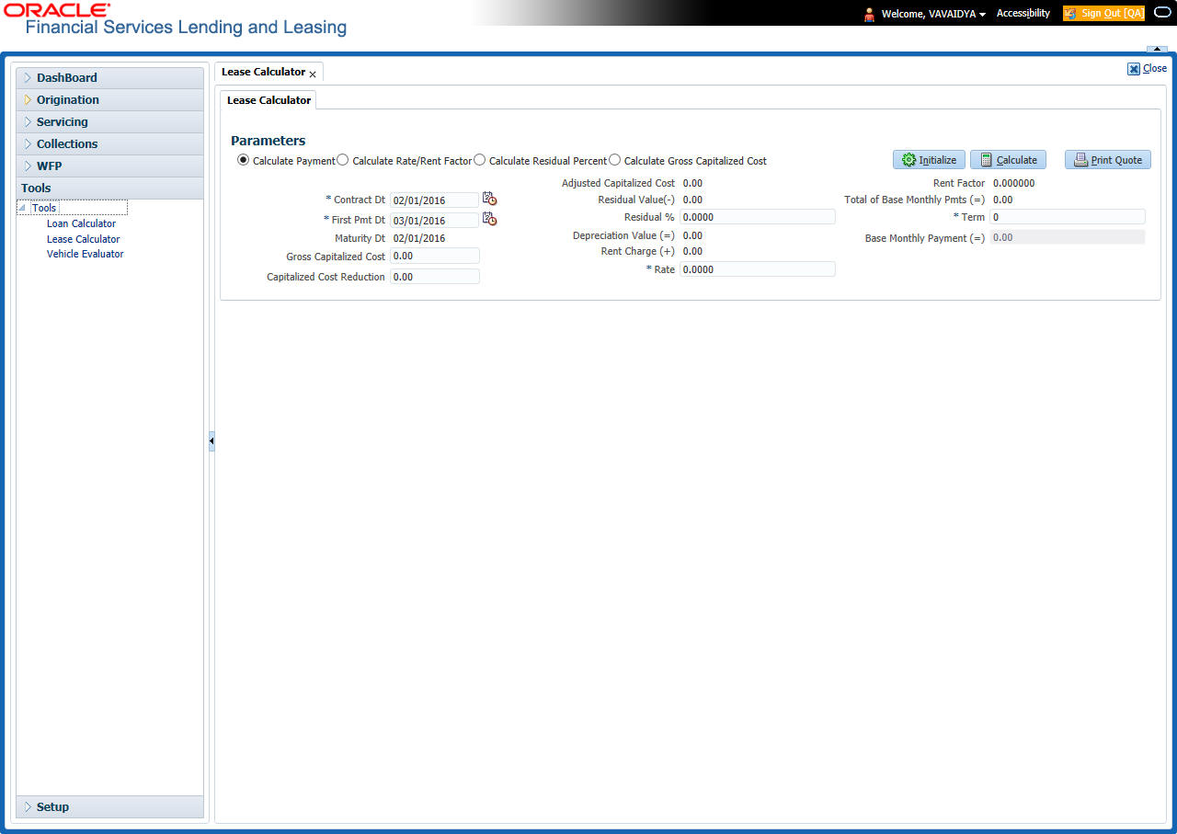Image resolution: width=1177 pixels, height=834 pixels.
Task: Click the Gross Capitalized Cost field
Action: 434,256
